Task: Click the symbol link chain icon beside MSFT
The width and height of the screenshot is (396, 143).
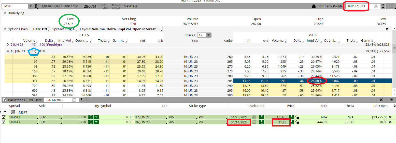Action: tap(36, 6)
